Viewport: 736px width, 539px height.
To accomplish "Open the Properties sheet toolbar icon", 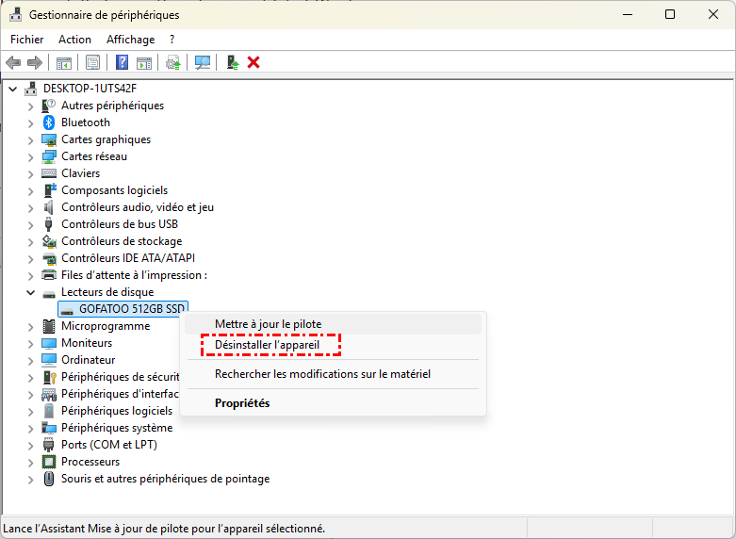I will click(x=93, y=62).
